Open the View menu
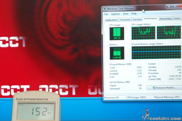The image size is (182, 121). pyautogui.click(x=126, y=14)
